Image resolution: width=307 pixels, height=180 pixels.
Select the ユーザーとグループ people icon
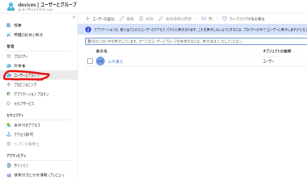point(9,75)
